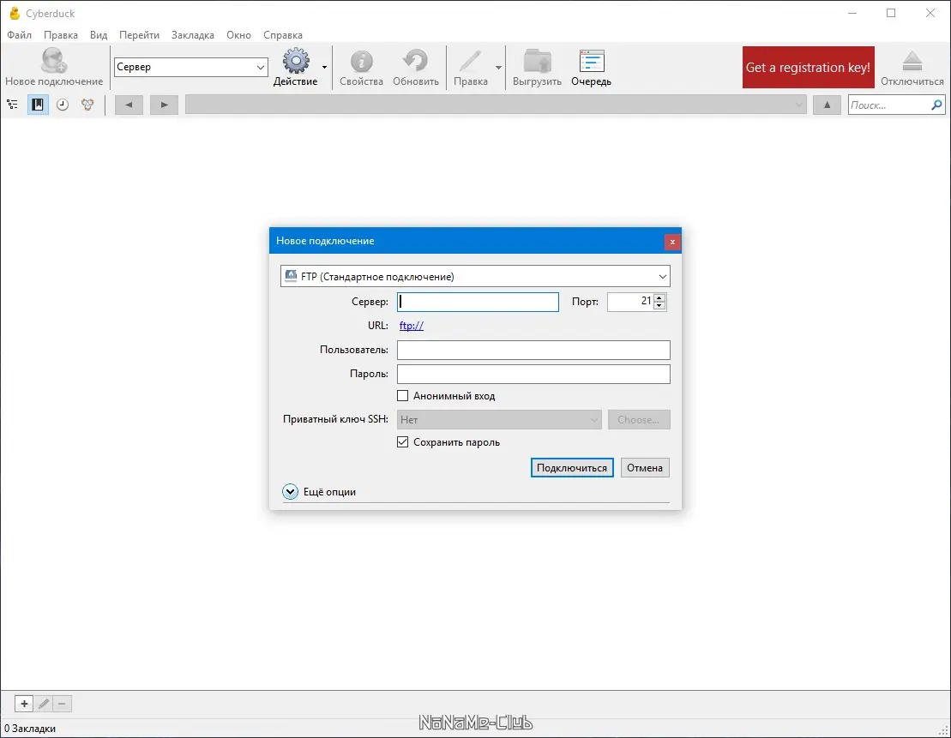Click the Поиск search field

tap(888, 105)
